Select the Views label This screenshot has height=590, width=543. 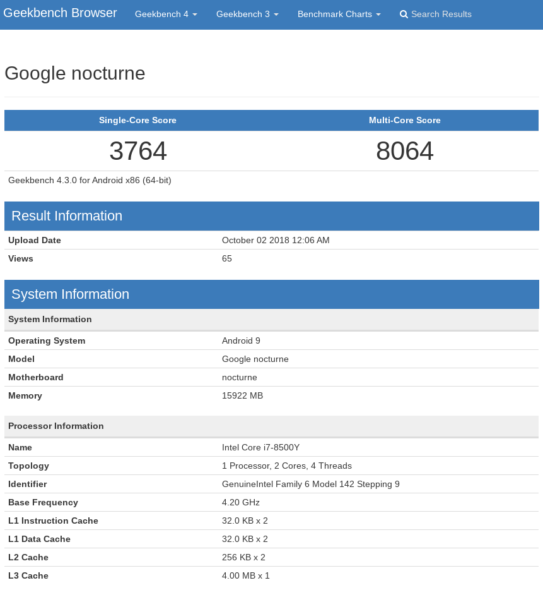pyautogui.click(x=21, y=258)
